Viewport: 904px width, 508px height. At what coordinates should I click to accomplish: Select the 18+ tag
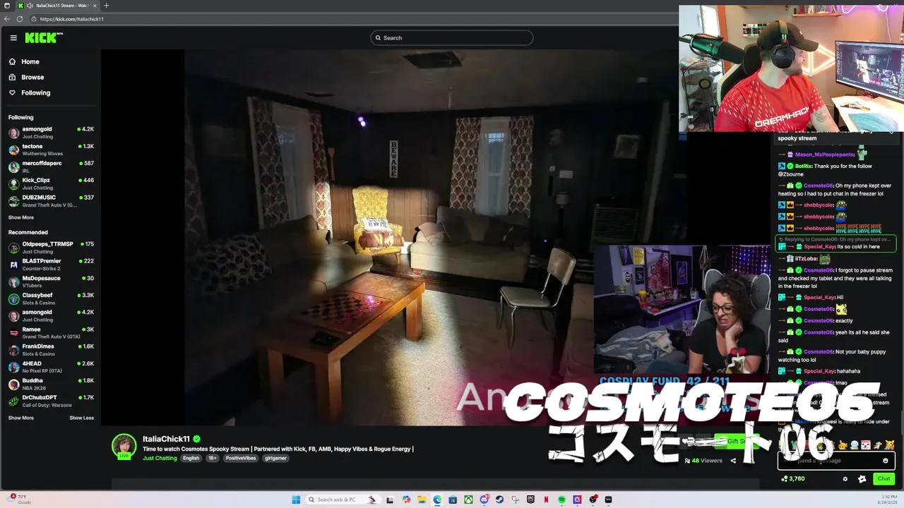pyautogui.click(x=212, y=458)
